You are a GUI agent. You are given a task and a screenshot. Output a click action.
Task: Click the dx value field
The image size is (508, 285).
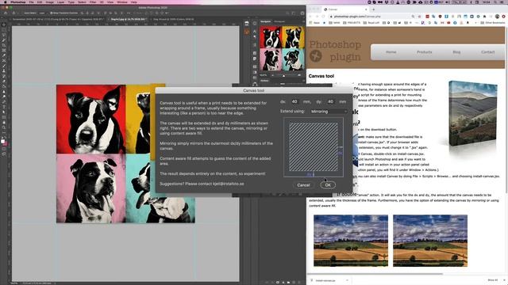[294, 101]
